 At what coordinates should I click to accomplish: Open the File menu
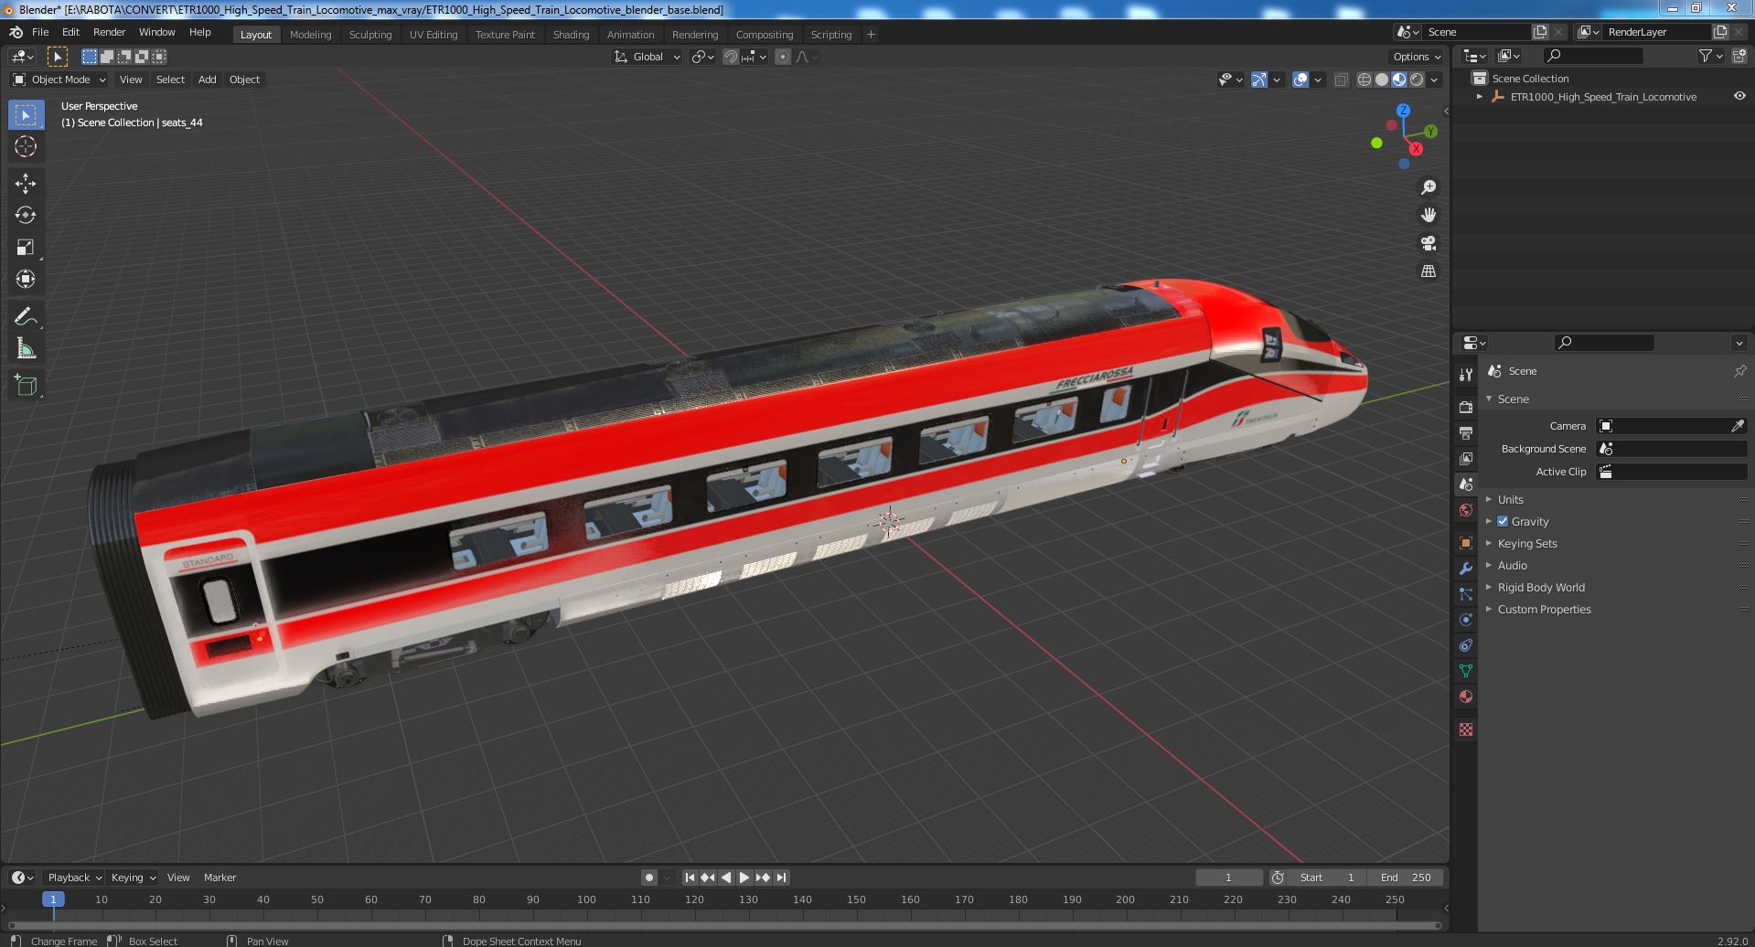pos(40,32)
